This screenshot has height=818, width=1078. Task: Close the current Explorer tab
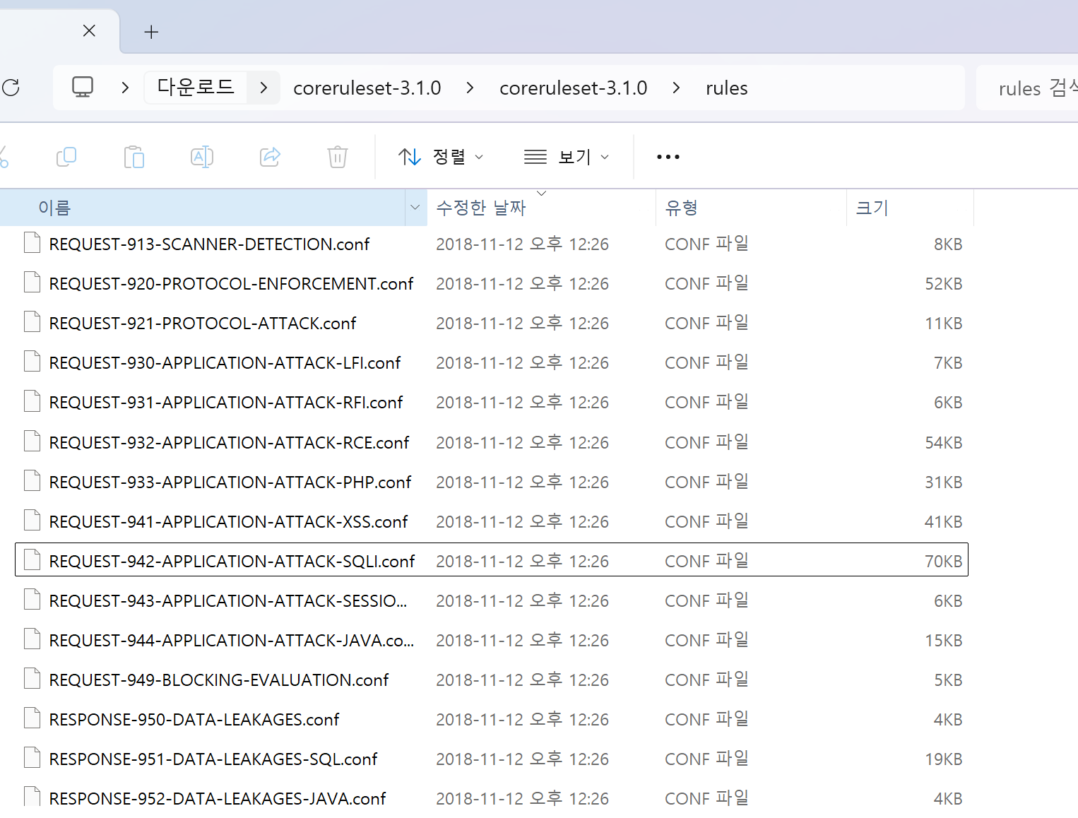89,30
